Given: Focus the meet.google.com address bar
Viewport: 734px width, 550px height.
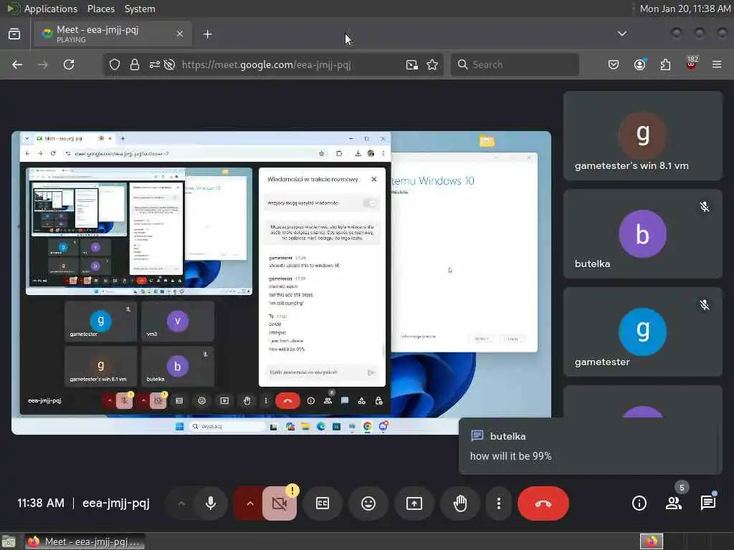Looking at the screenshot, I should [267, 64].
